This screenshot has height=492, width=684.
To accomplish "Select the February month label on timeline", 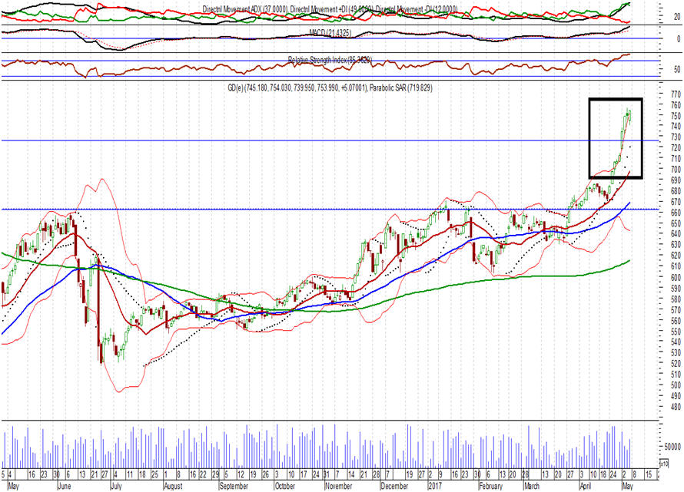I will pyautogui.click(x=491, y=486).
